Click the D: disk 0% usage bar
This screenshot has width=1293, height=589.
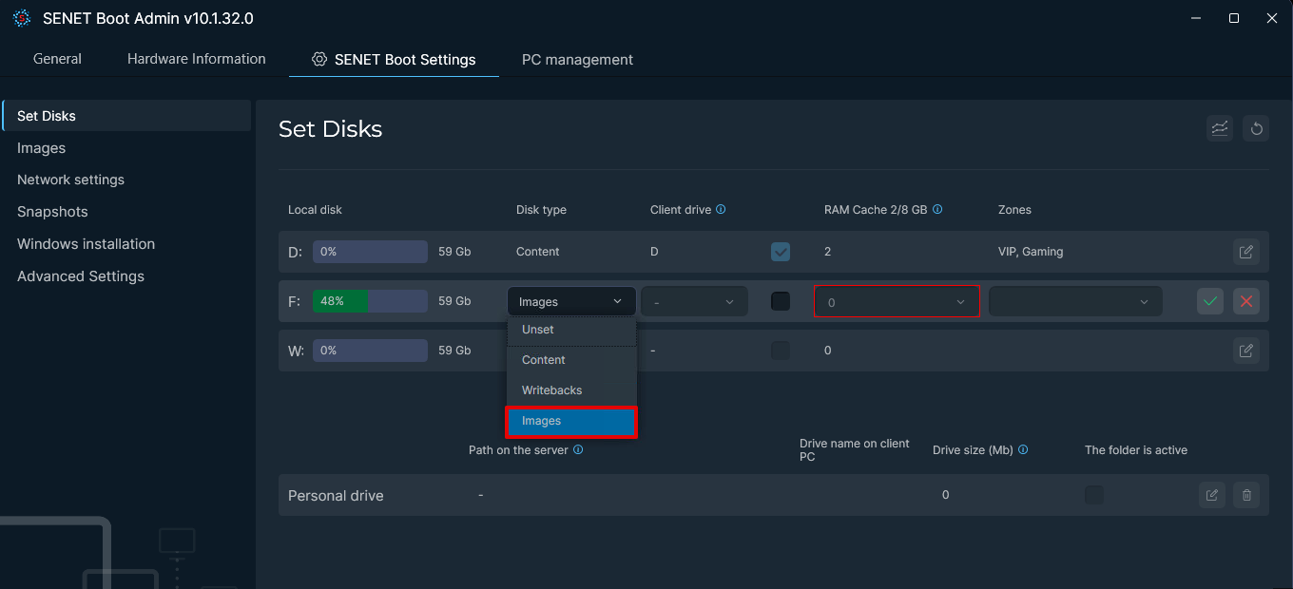(370, 252)
